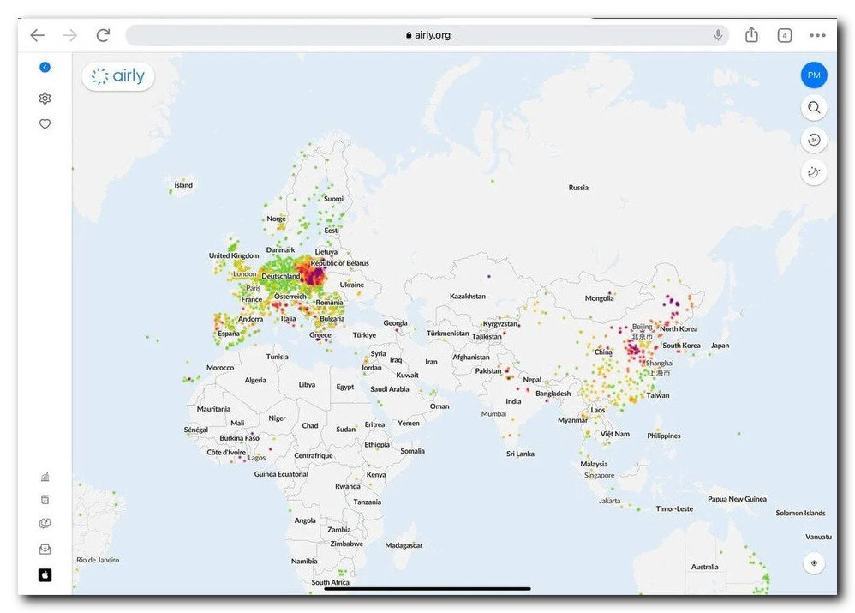Click the map search magnifier button
The image size is (855, 613).
click(814, 108)
